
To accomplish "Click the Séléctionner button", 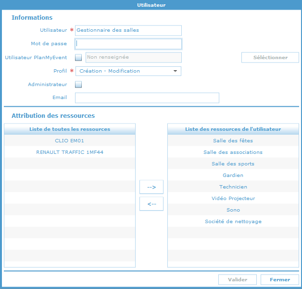I will 270,58.
